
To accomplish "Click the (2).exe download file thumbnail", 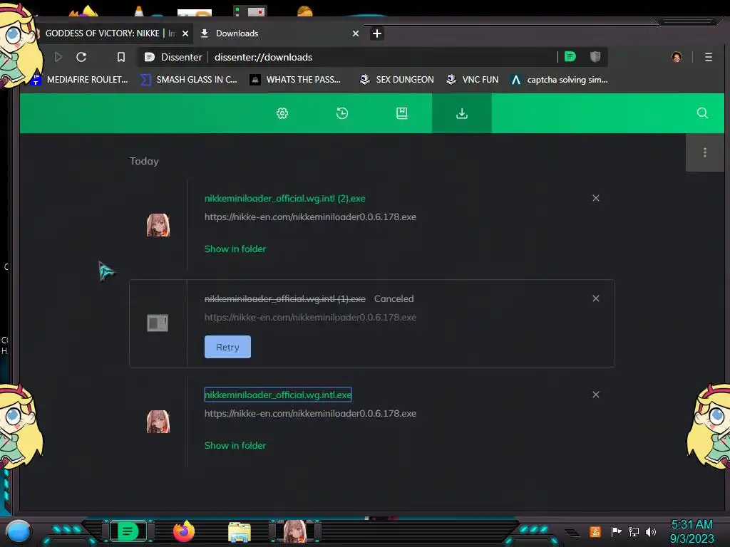I will [158, 225].
